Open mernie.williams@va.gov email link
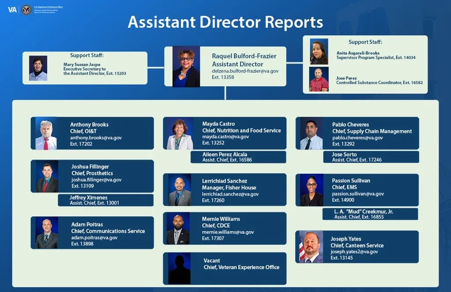 click(x=228, y=232)
